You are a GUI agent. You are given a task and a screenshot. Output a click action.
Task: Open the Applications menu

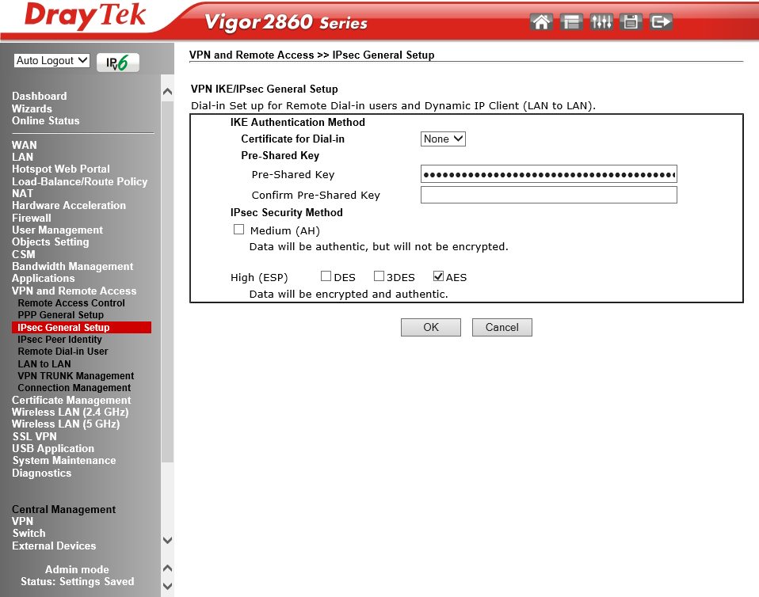[43, 279]
